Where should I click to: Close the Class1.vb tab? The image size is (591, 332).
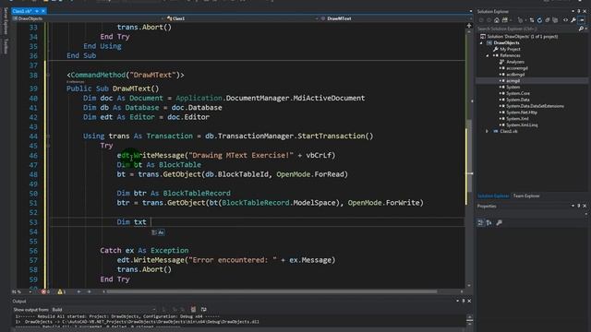coord(43,11)
